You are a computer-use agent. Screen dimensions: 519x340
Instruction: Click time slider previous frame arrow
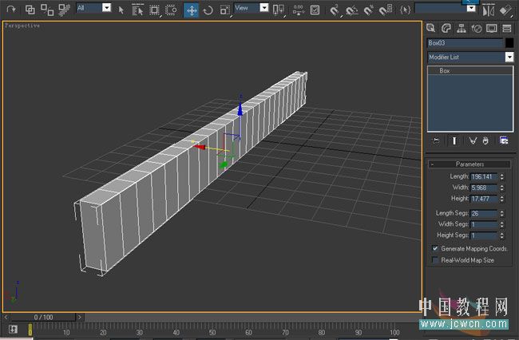coord(6,317)
